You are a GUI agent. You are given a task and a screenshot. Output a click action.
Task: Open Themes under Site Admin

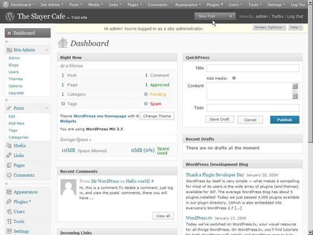point(16,79)
